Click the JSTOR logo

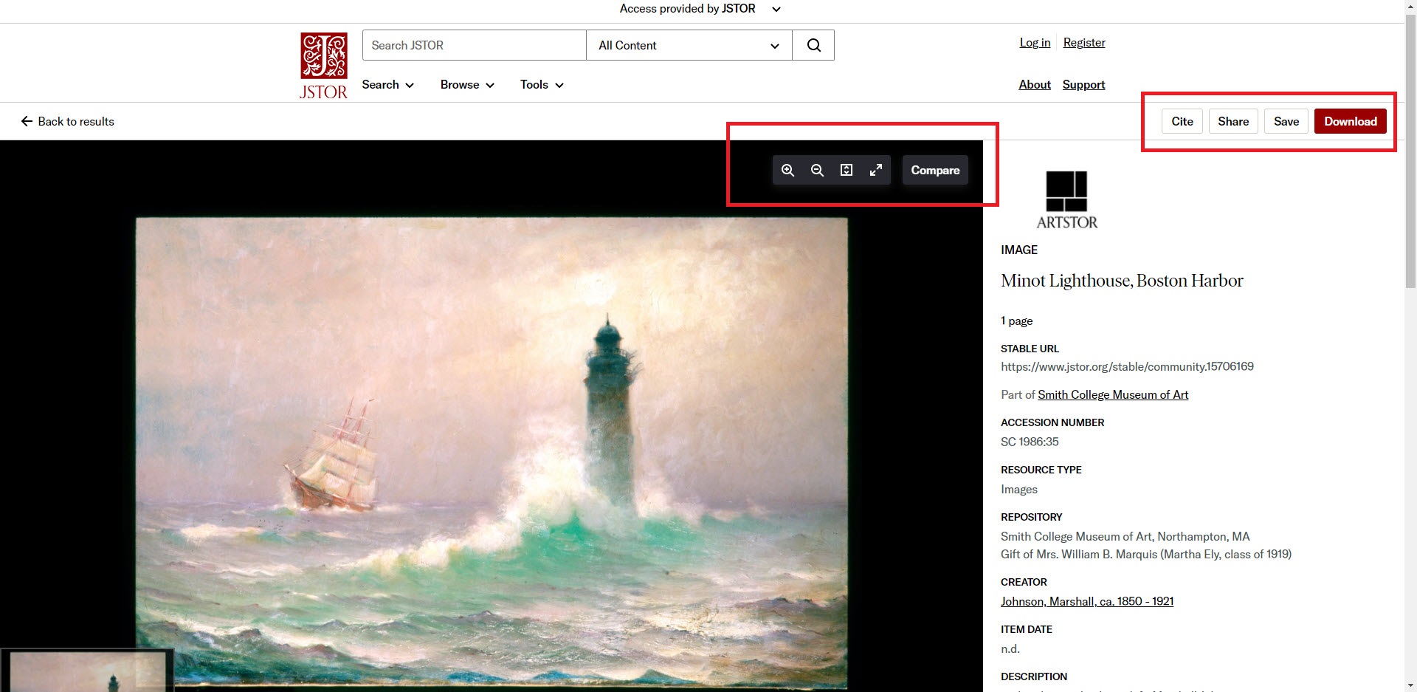pyautogui.click(x=323, y=66)
